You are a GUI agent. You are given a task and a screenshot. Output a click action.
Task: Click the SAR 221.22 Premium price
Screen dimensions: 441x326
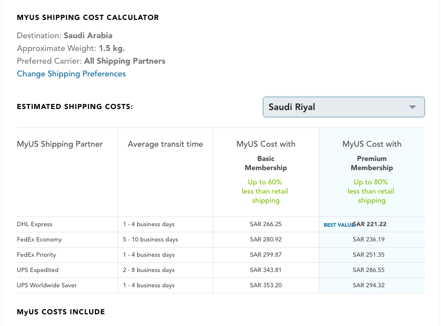(369, 224)
